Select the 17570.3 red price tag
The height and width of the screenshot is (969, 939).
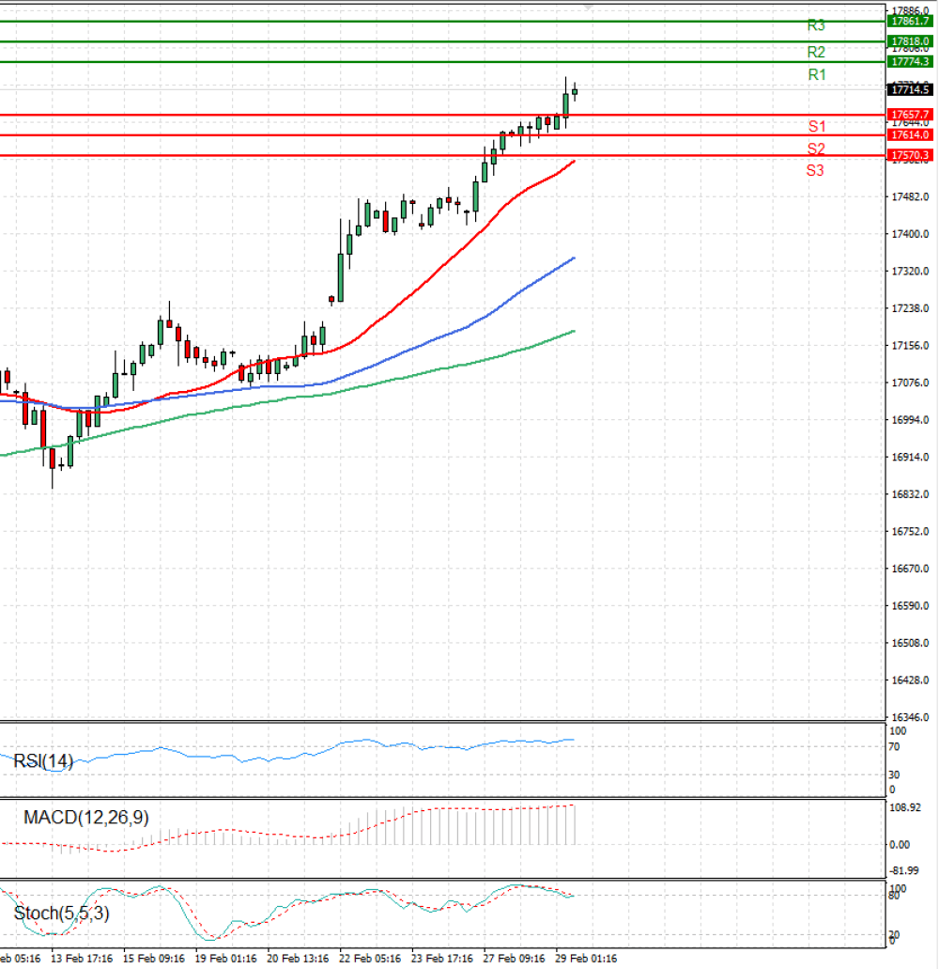coord(909,156)
